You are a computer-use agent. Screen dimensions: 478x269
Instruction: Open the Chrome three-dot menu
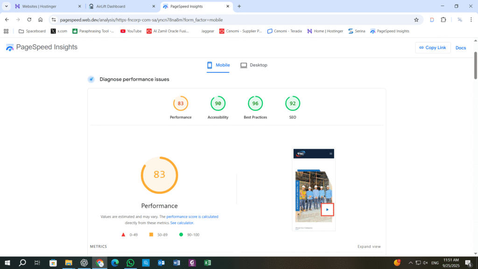pyautogui.click(x=471, y=20)
